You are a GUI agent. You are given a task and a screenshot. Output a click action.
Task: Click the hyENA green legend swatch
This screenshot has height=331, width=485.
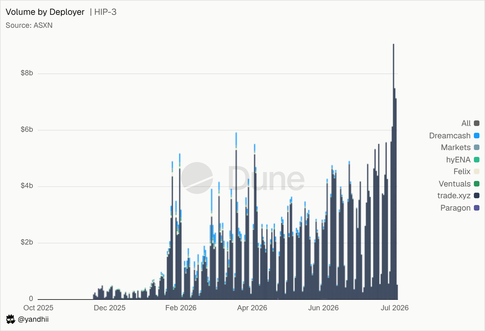(477, 160)
